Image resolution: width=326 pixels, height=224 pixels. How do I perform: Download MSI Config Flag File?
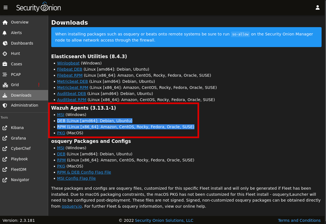(x=76, y=178)
